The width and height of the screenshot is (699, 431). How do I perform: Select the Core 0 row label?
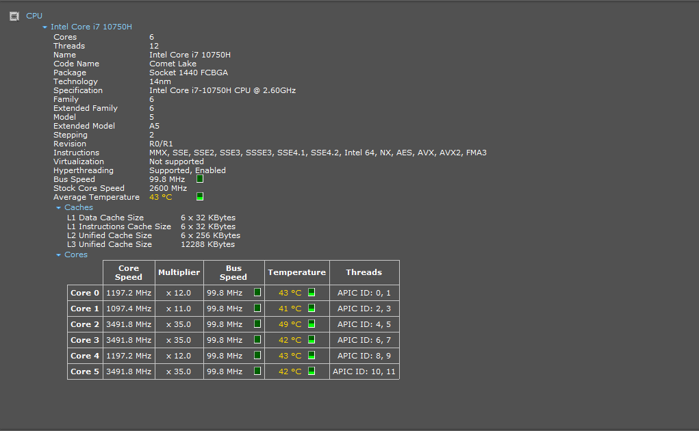point(85,293)
